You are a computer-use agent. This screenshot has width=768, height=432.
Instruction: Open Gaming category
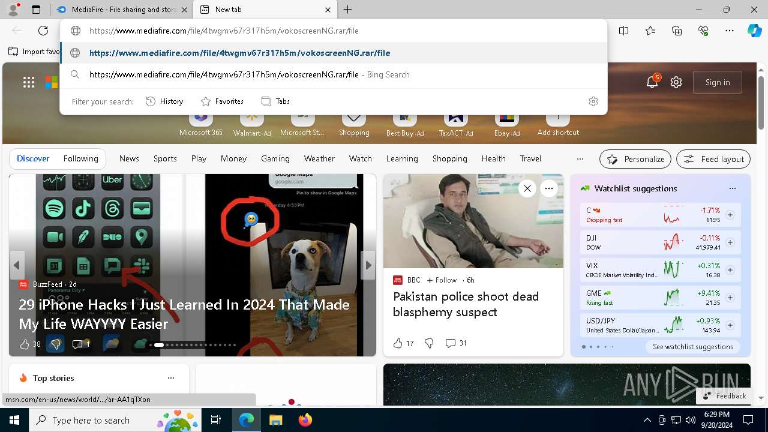click(x=275, y=158)
